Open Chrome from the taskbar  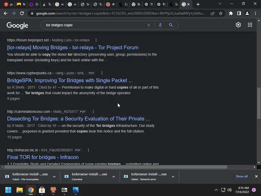(31, 190)
